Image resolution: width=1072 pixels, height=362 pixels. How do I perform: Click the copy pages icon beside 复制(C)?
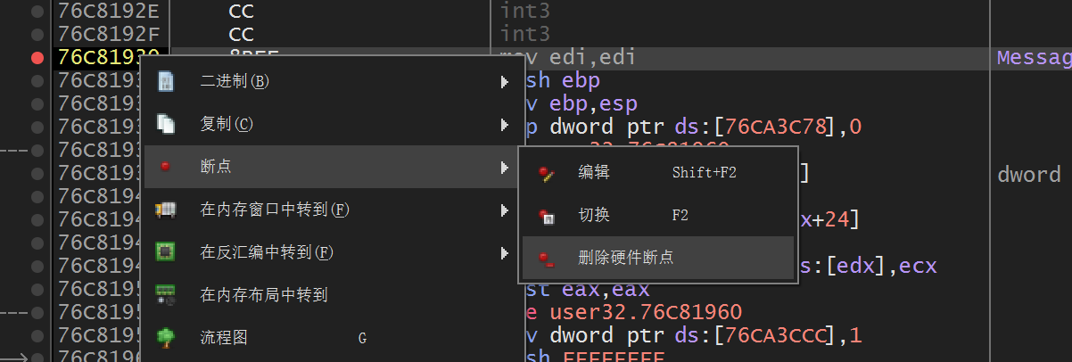165,124
